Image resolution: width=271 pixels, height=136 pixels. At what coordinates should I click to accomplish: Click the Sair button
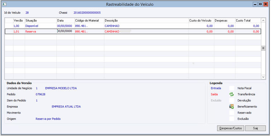pos(256,128)
